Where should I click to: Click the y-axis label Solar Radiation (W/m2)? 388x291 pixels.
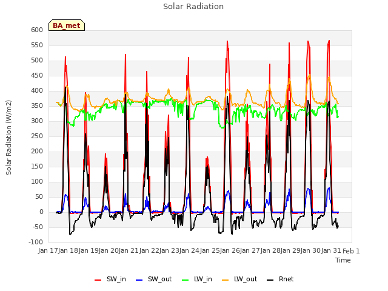click(8, 138)
